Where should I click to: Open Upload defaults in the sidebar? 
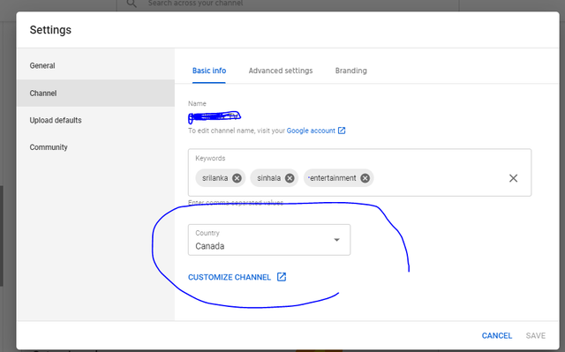pyautogui.click(x=95, y=120)
